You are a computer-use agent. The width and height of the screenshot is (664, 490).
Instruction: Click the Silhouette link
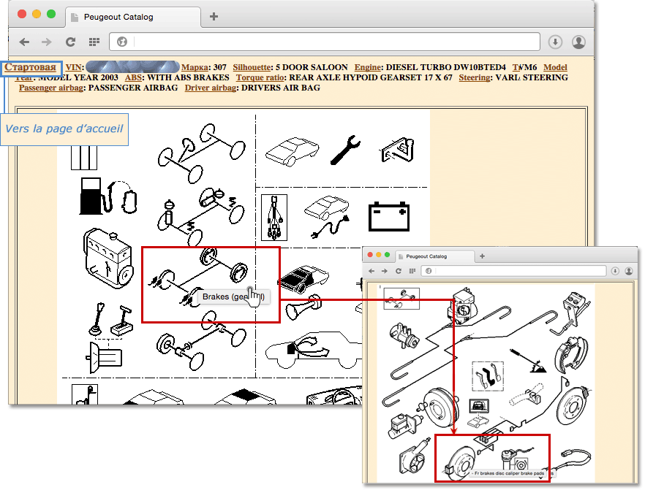click(252, 67)
